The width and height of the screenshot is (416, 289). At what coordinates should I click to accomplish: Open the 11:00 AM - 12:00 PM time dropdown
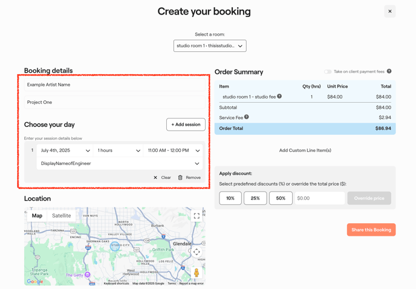[x=174, y=151]
